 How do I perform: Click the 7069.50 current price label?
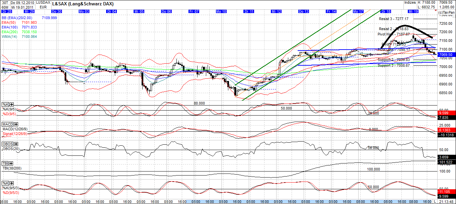pos(446,54)
